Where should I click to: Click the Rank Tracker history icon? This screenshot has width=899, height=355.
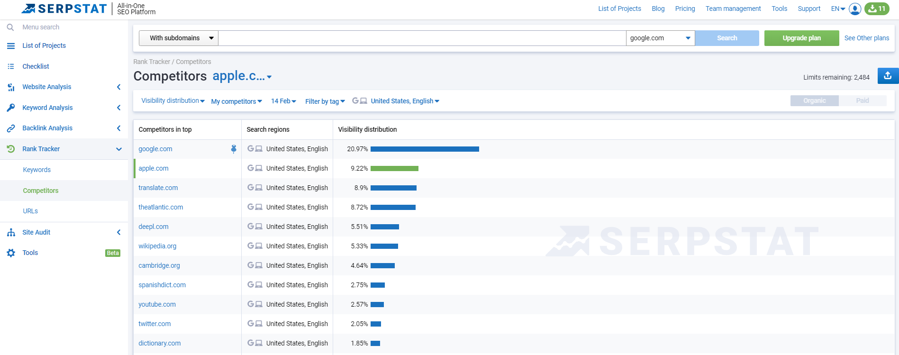11,149
